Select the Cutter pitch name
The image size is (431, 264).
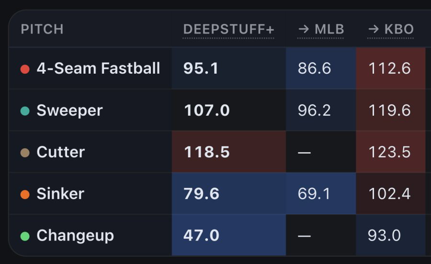(x=61, y=152)
